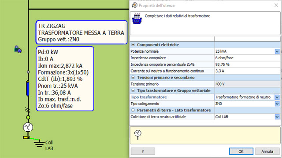
Task: Open the Potenza nominale dropdown
Action: click(277, 51)
